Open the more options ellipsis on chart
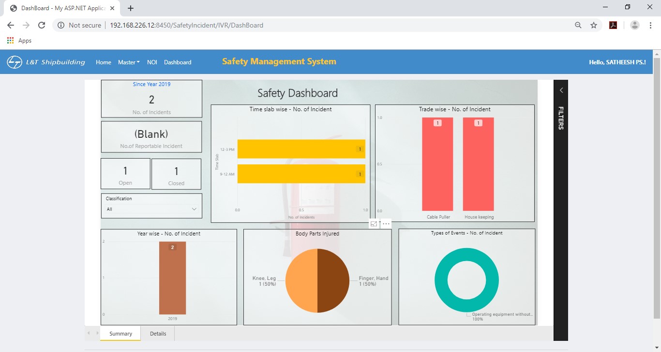This screenshot has height=352, width=661. pyautogui.click(x=386, y=224)
